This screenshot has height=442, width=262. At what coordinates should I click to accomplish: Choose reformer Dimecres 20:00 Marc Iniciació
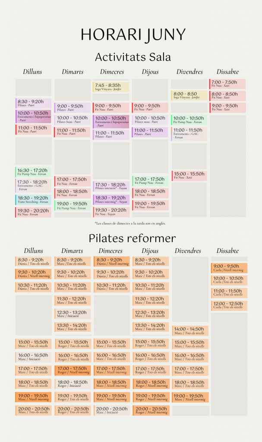(112, 410)
